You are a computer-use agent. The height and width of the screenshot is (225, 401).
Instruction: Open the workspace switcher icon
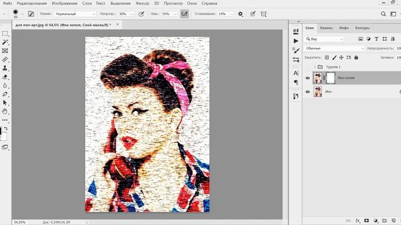(x=393, y=14)
